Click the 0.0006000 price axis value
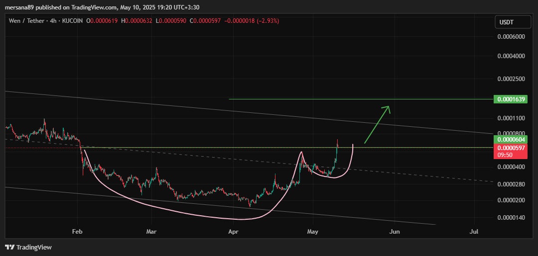Screen dimensions: 538x256 pos(512,37)
